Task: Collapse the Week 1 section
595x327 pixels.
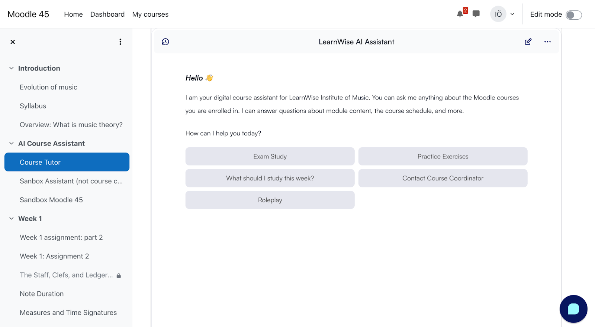Action: coord(12,219)
